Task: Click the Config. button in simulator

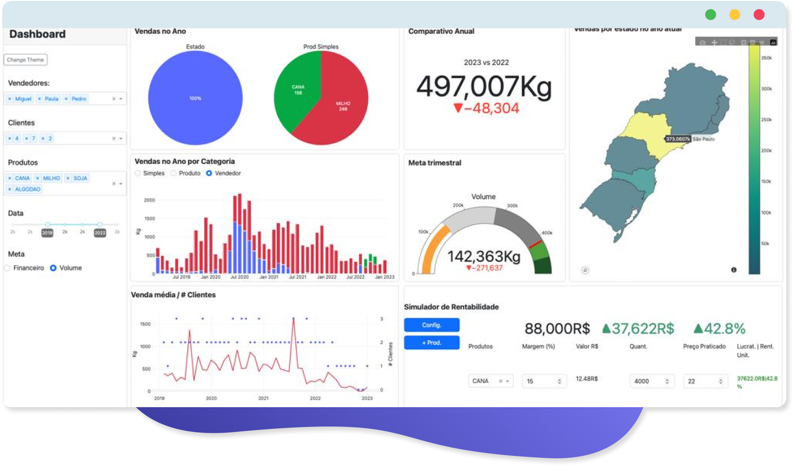Action: click(432, 325)
